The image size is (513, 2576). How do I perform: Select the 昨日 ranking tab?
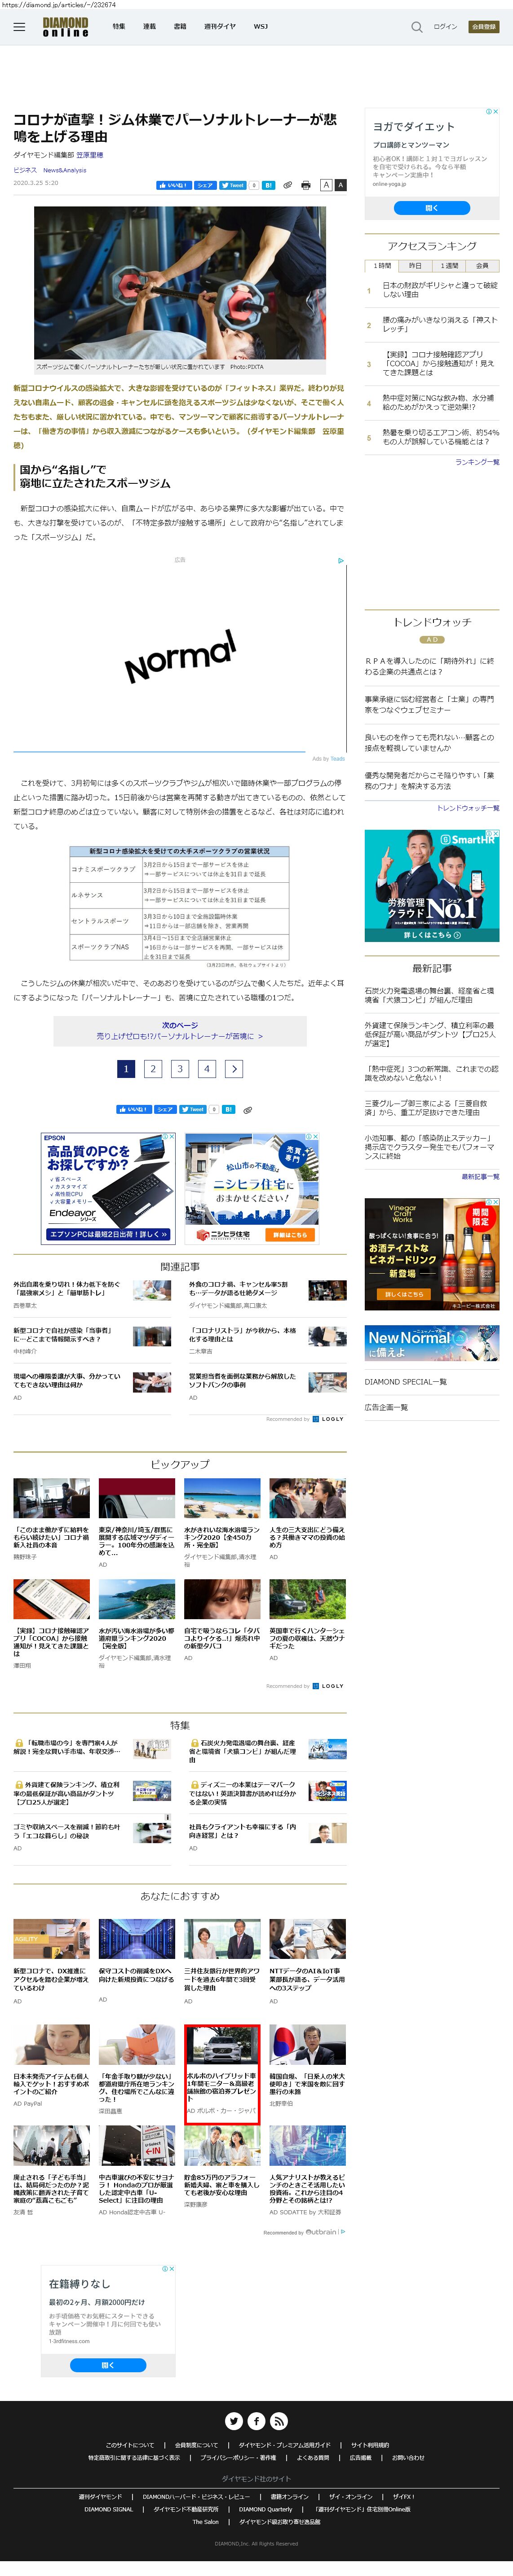click(415, 266)
